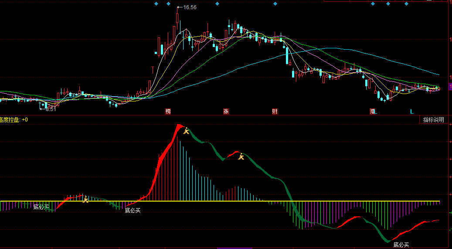This screenshot has height=249, width=452.
Task: Click the middle 底必买 signal below the zero line
Action: (x=133, y=211)
